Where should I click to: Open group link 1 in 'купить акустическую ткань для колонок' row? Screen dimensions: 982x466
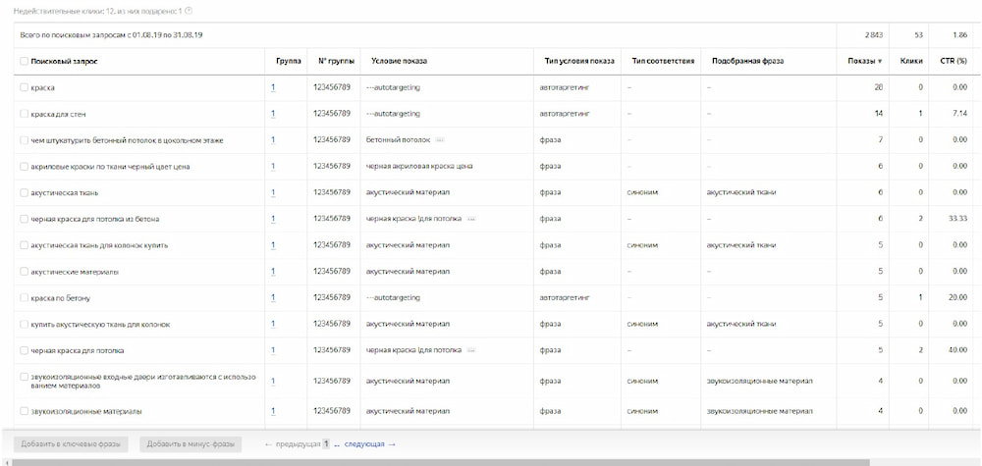[273, 324]
